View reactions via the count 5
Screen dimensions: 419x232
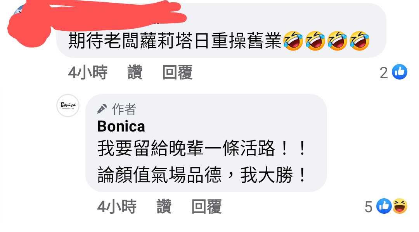369,207
